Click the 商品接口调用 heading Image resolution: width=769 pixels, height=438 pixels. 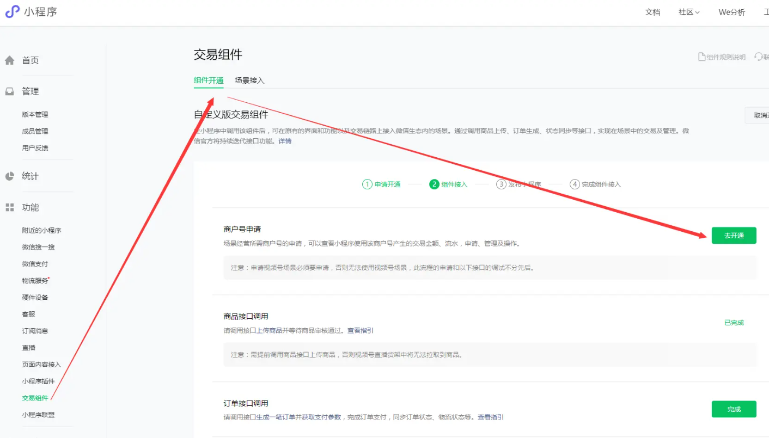(x=246, y=317)
